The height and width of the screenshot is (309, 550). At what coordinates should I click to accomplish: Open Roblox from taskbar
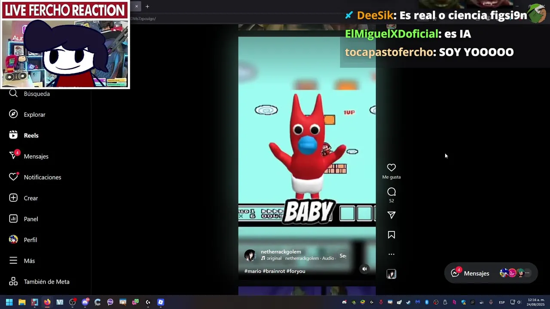pos(161,302)
